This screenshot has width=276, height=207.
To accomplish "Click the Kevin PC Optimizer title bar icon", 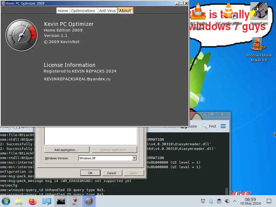I will tap(3, 3).
